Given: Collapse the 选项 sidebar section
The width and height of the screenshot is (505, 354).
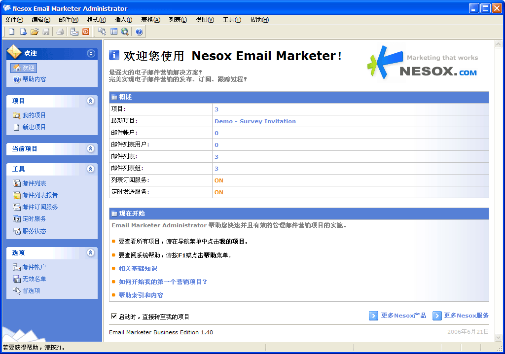Looking at the screenshot, I should click(90, 253).
